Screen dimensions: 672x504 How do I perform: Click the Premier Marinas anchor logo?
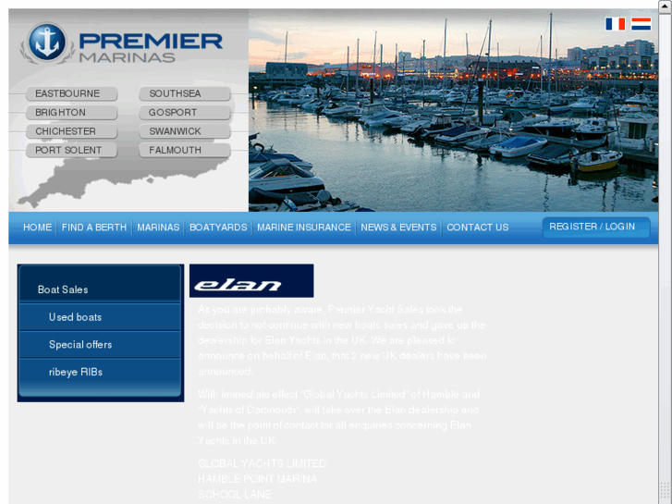[47, 43]
